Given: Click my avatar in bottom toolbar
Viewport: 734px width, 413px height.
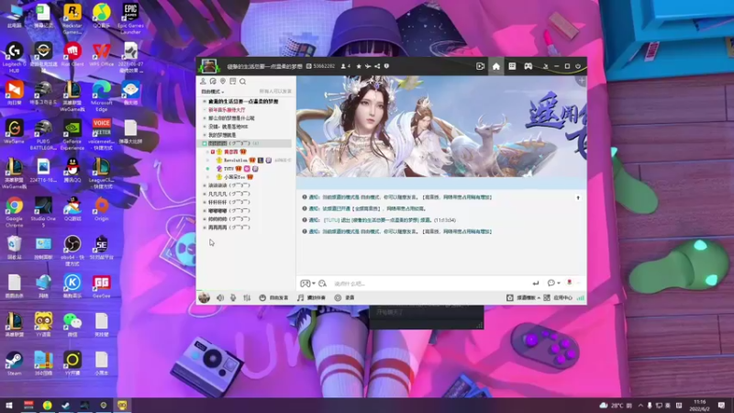Looking at the screenshot, I should [204, 297].
